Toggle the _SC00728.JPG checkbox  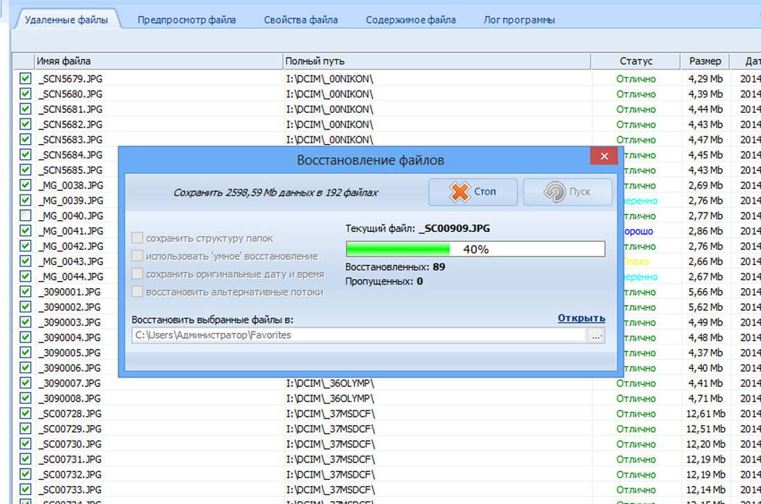[26, 414]
